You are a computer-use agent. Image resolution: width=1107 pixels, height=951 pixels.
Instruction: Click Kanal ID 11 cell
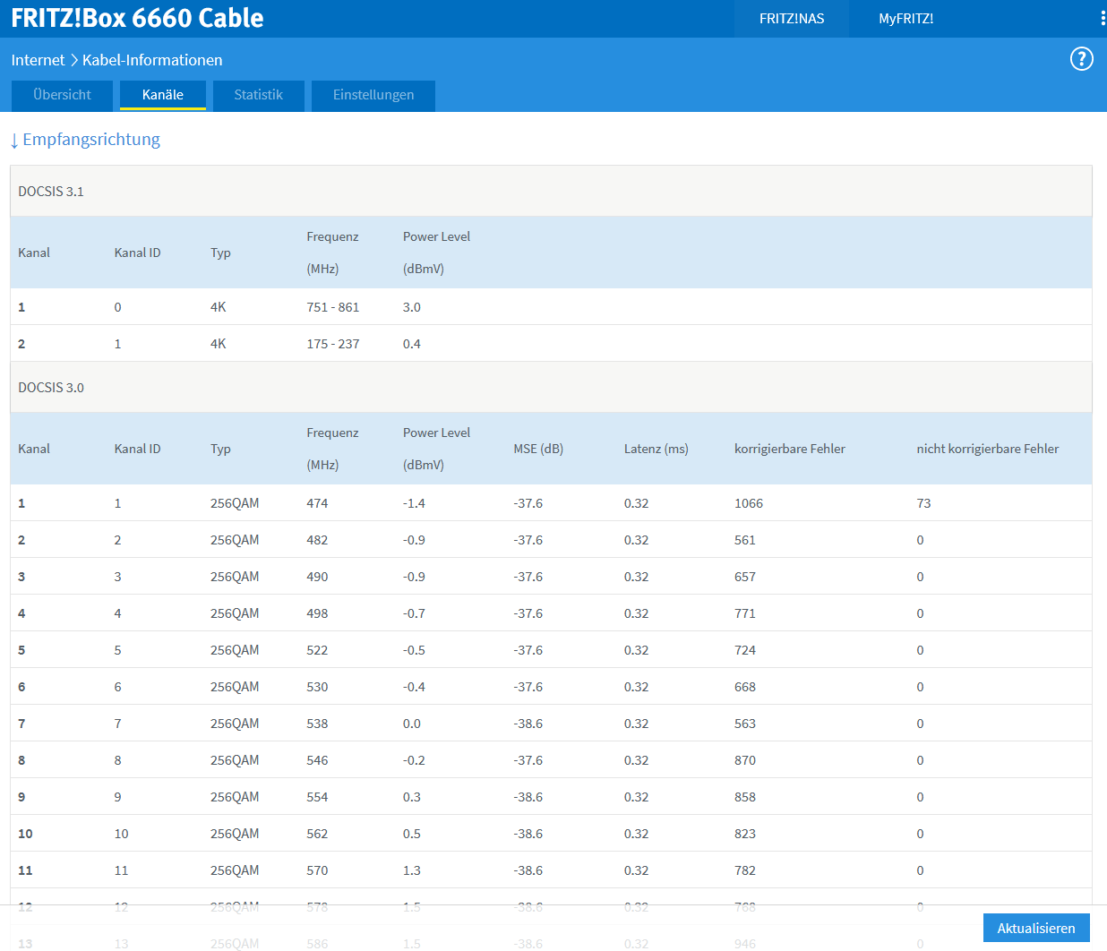coord(122,870)
